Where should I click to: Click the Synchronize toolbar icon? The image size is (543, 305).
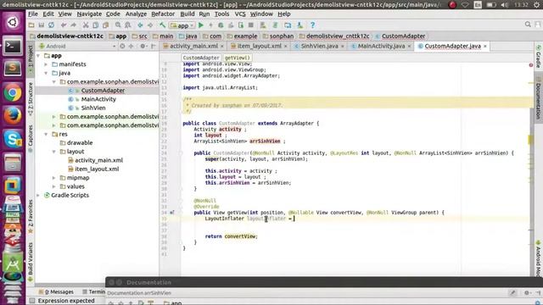(51, 25)
